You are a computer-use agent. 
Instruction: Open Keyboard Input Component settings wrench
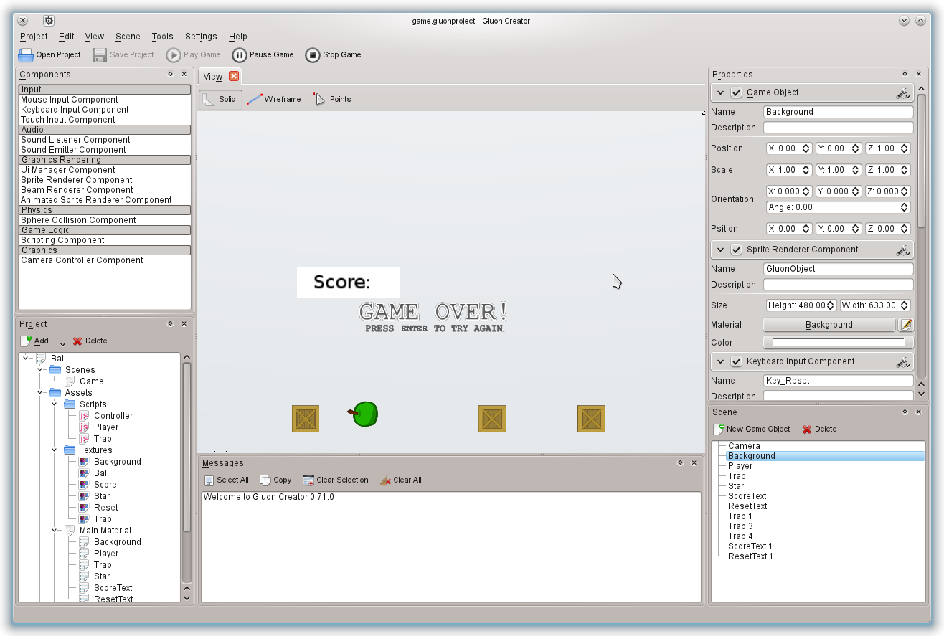[x=903, y=361]
